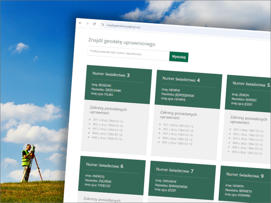Click '843 z dnia 1984-03-16' in card 4
Image resolution: width=271 pixels, height=203 pixels.
[178, 134]
